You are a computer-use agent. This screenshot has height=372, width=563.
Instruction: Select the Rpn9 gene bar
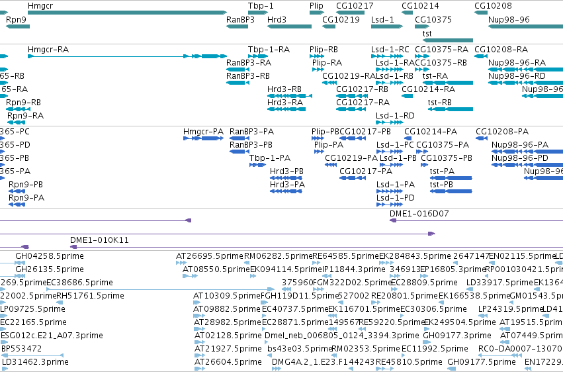point(18,26)
